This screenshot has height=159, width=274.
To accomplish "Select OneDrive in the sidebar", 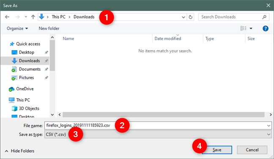I will pyautogui.click(x=25, y=89).
